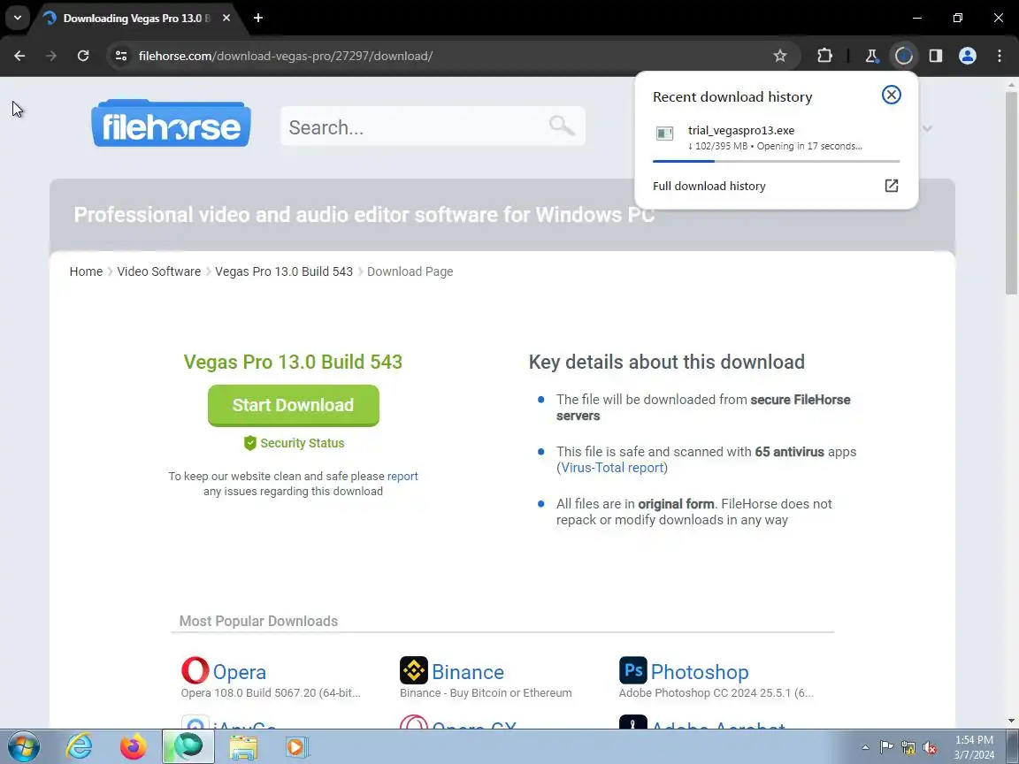Bookmark this page with the star icon
The image size is (1019, 764).
tap(780, 56)
